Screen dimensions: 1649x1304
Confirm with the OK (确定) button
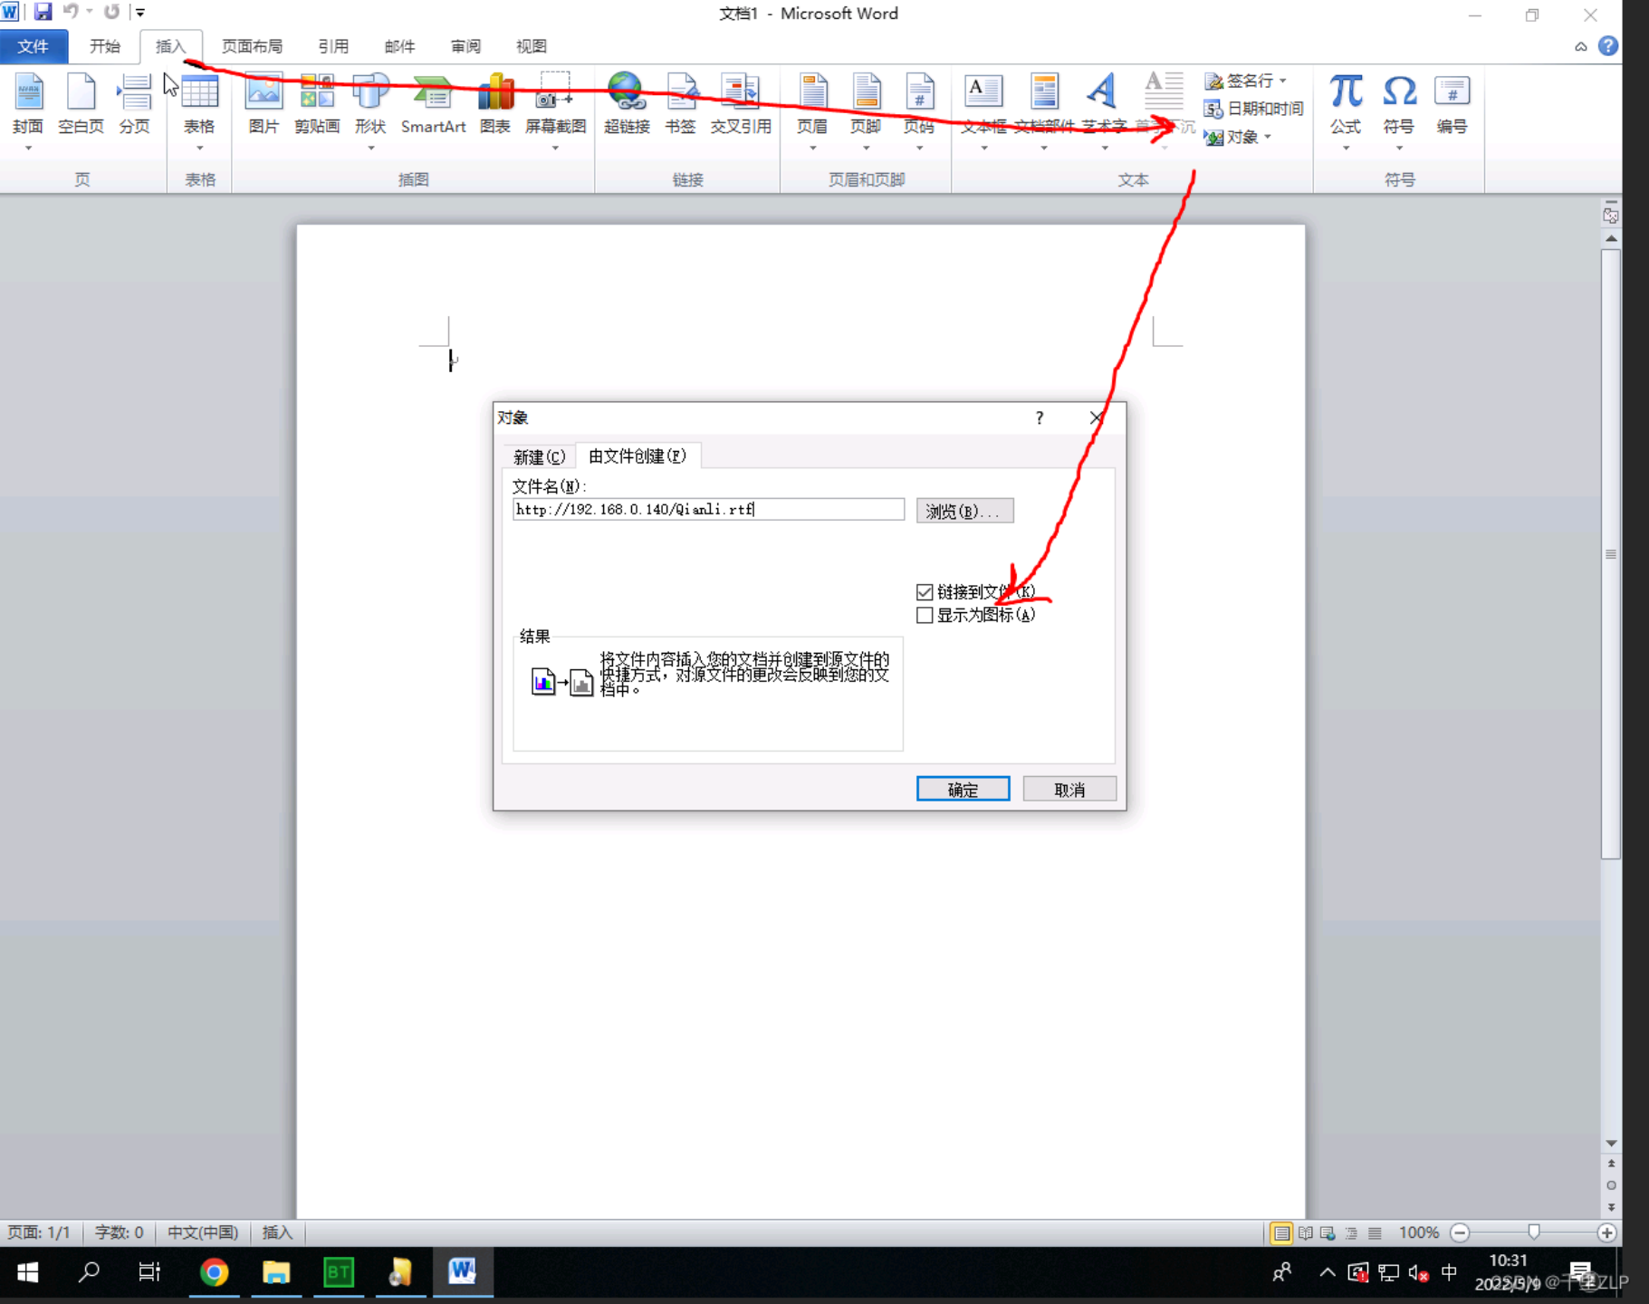pos(963,790)
